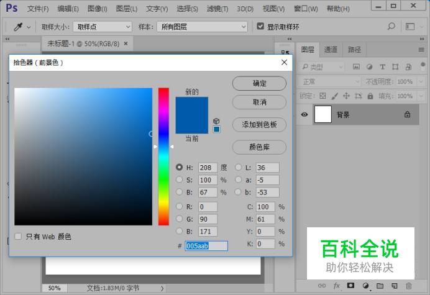Click the small web-safe color swatch
This screenshot has height=295, width=430.
217,129
